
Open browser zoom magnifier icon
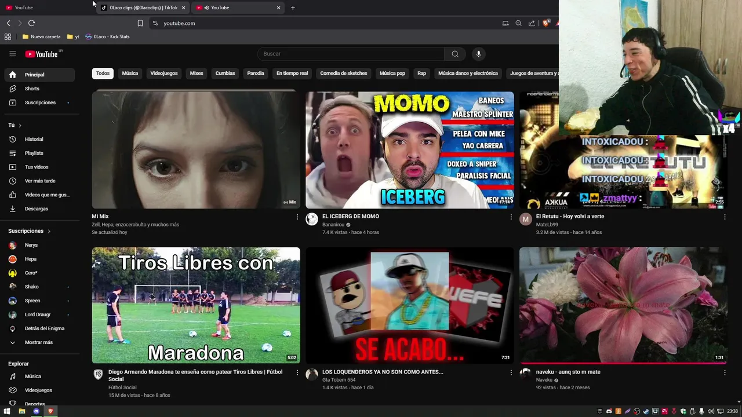pyautogui.click(x=518, y=23)
